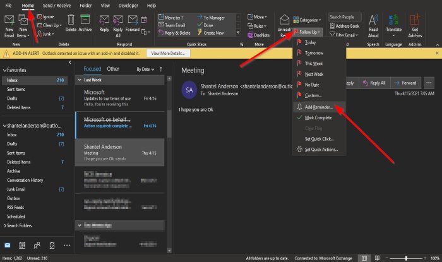Open the Address Book

[x=345, y=26]
